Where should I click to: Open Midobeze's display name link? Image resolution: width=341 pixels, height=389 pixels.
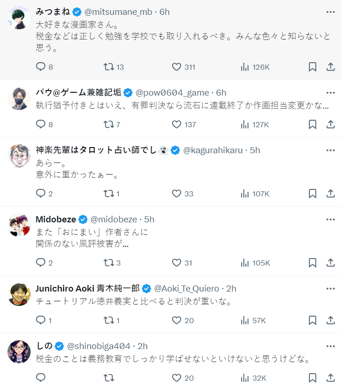click(x=56, y=220)
